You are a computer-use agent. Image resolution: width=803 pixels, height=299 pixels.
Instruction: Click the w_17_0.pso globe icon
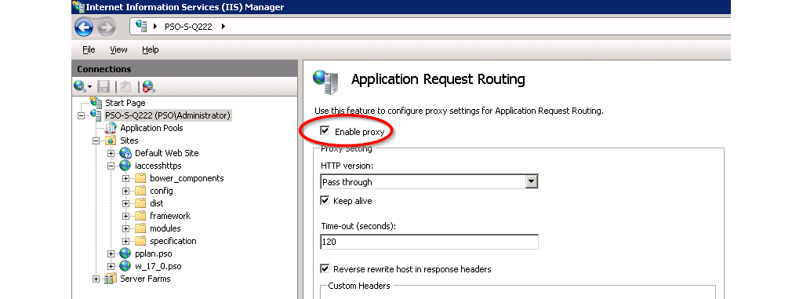pos(125,266)
